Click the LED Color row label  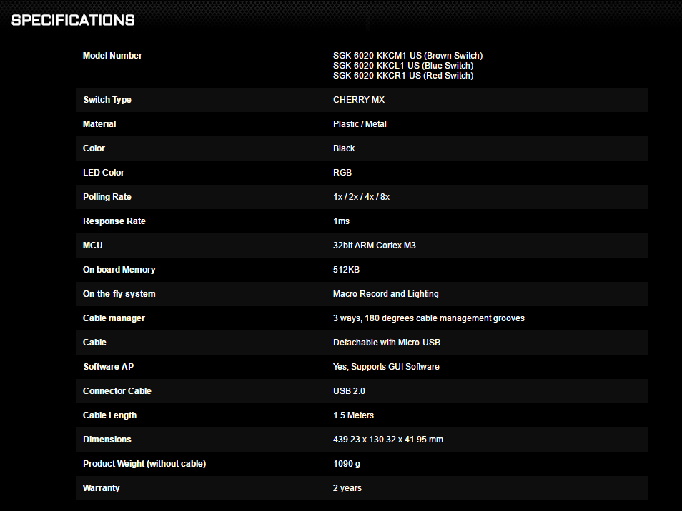[104, 173]
